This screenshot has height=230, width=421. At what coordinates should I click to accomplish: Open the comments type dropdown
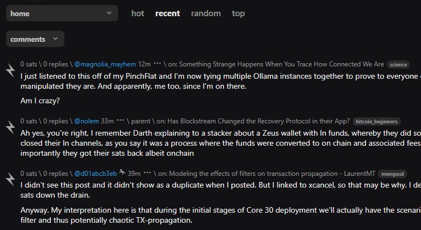35,39
